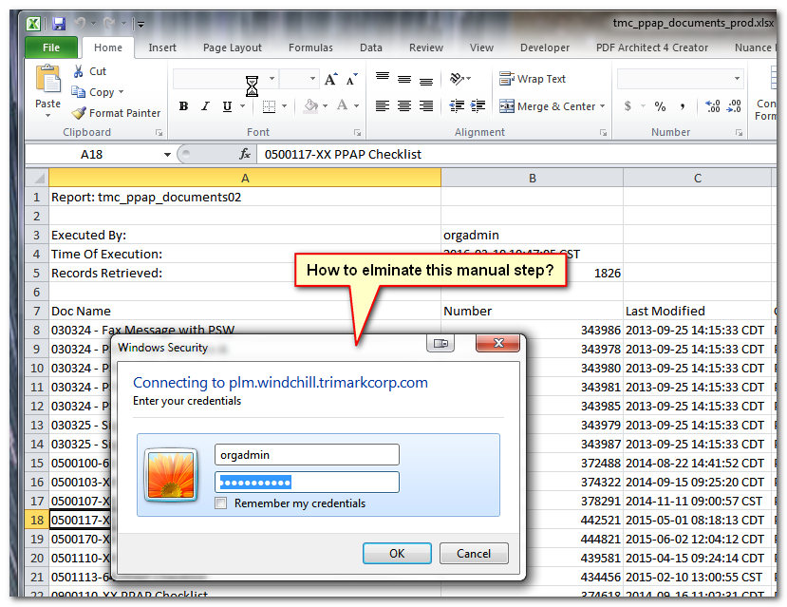Toggle Italic formatting

(205, 106)
